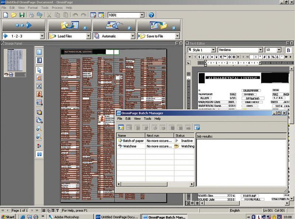Click the process zone 'a' tool in image toolbar
Screen dimensions: 295x219
39,78
